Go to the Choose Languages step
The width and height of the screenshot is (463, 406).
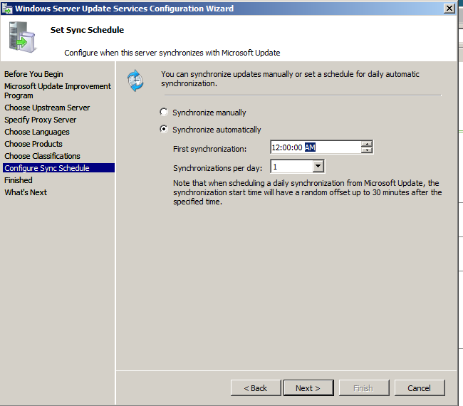point(37,132)
